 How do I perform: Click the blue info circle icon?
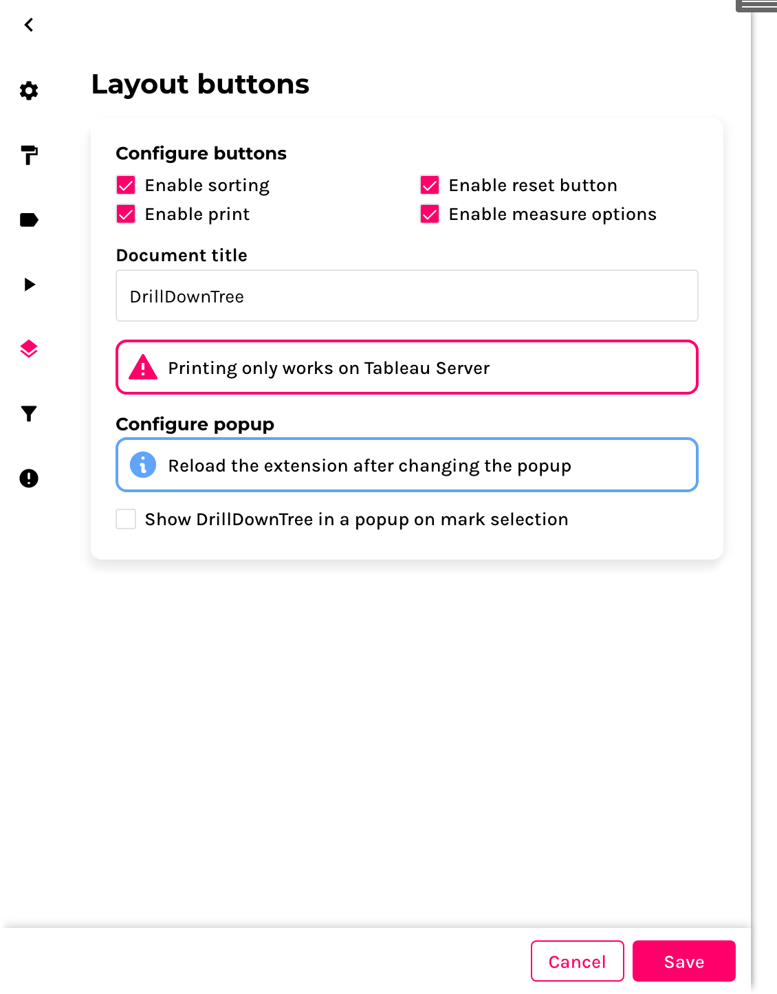click(143, 465)
